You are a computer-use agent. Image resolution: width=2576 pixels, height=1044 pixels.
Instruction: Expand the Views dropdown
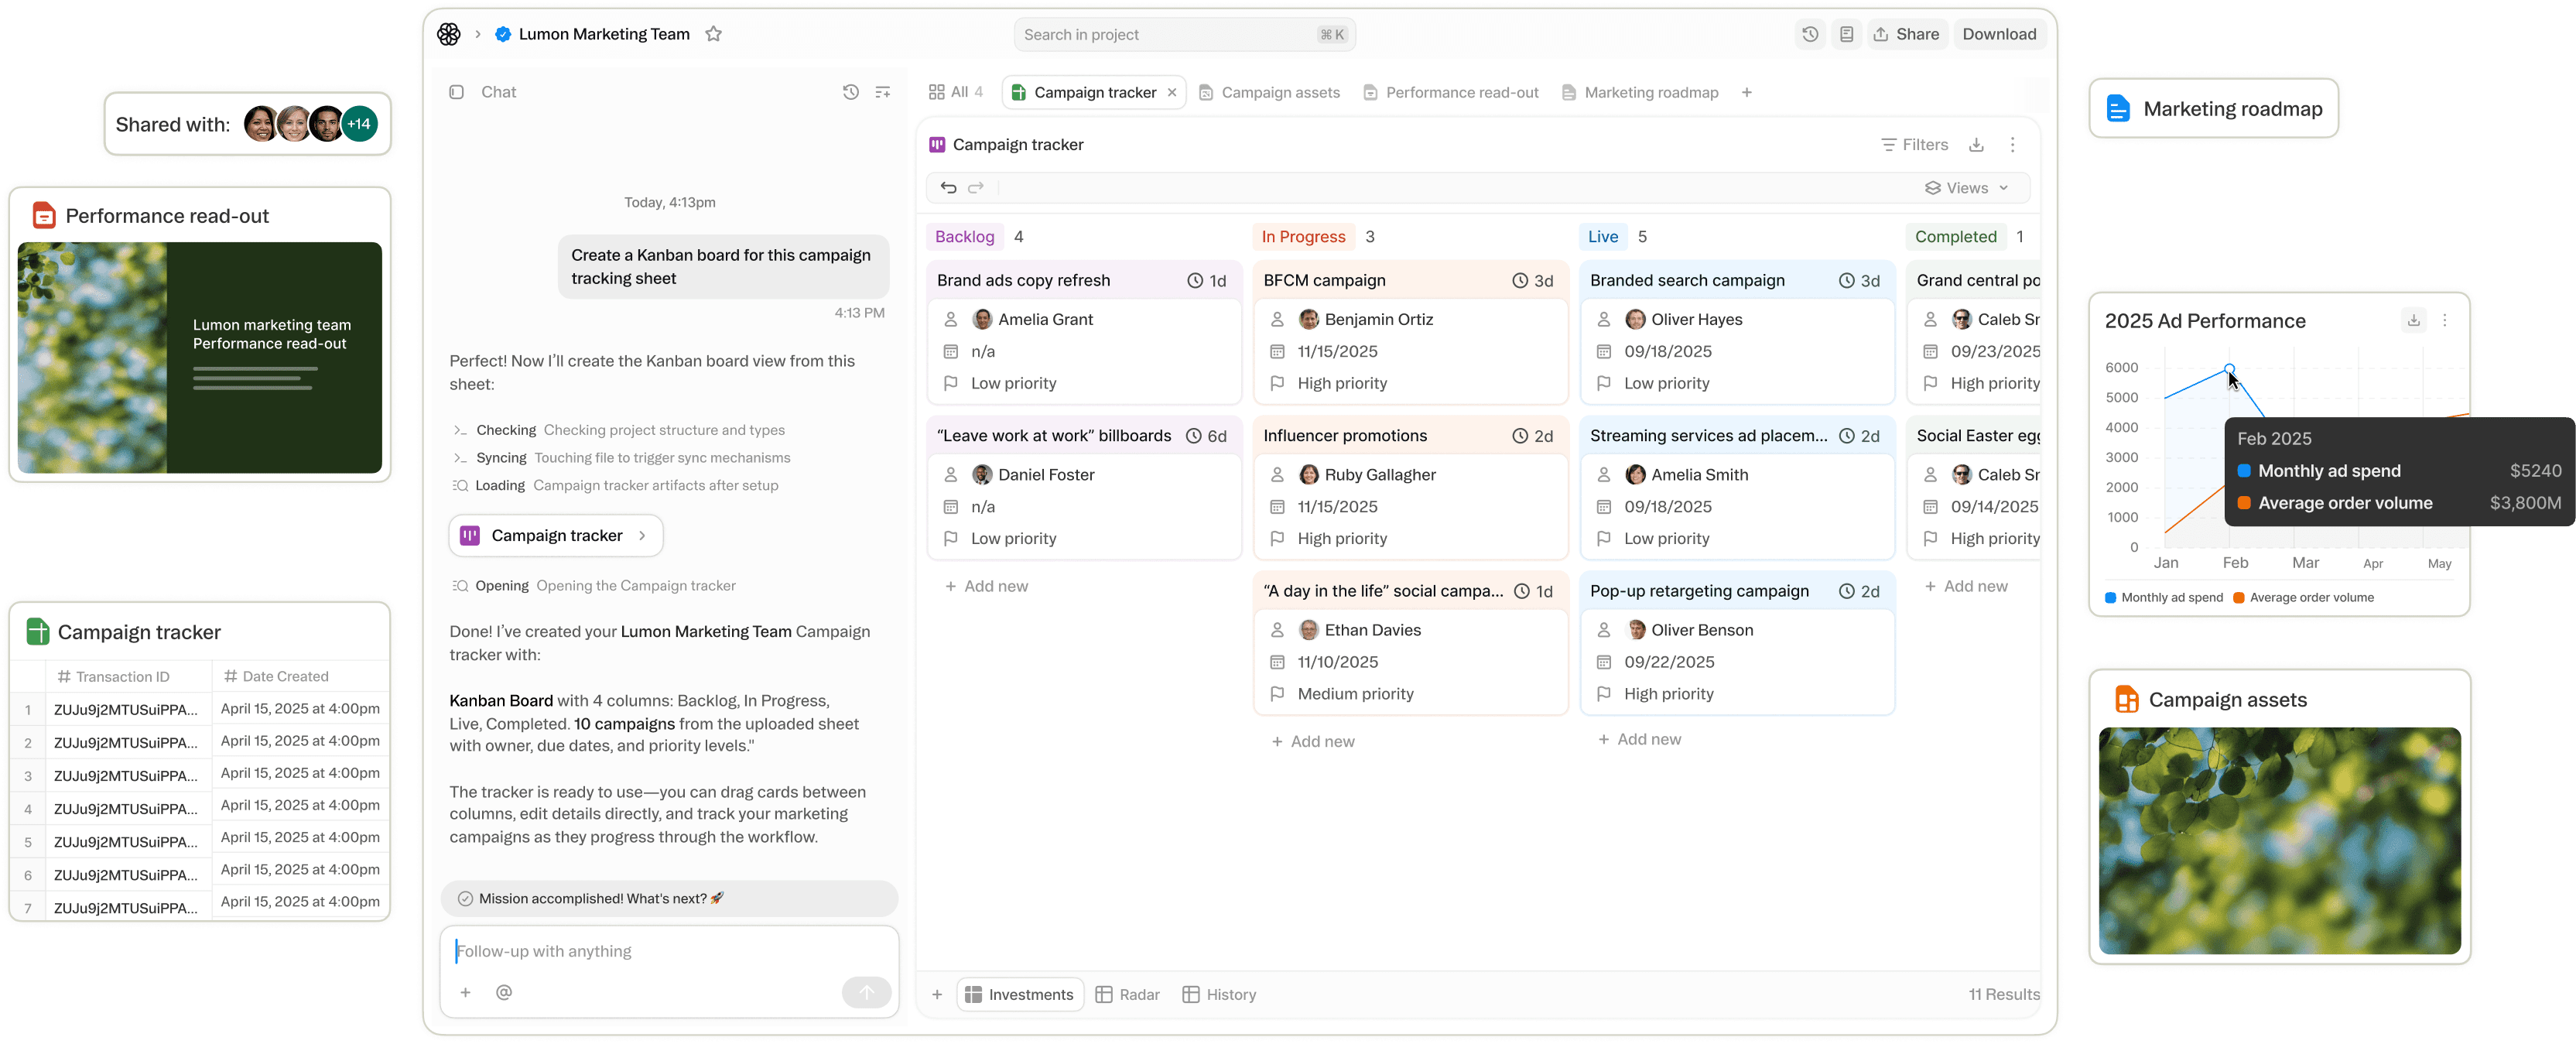point(1966,188)
